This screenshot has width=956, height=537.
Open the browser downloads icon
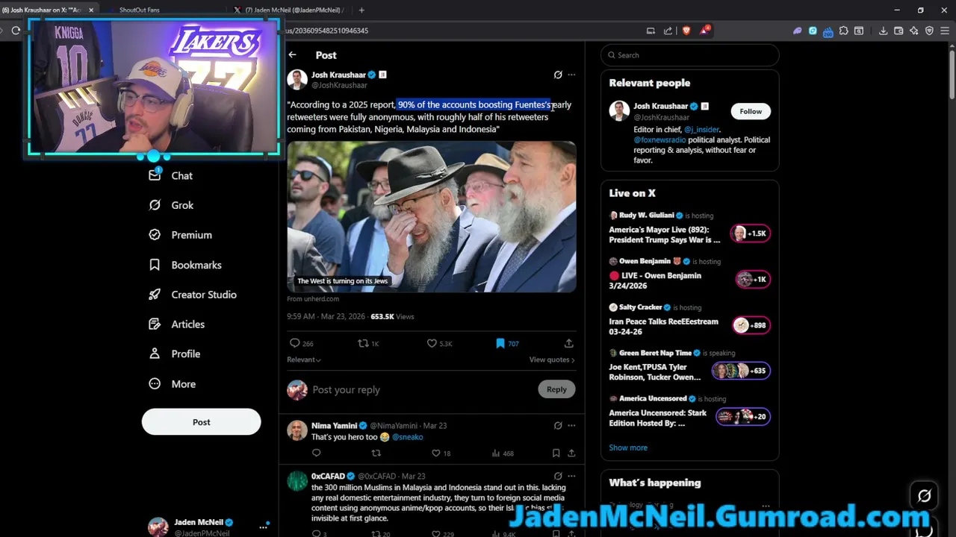point(883,31)
